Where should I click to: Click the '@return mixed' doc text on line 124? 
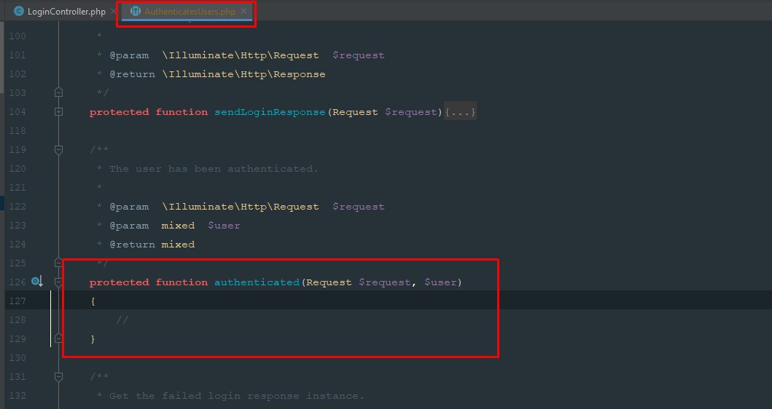[x=152, y=245]
